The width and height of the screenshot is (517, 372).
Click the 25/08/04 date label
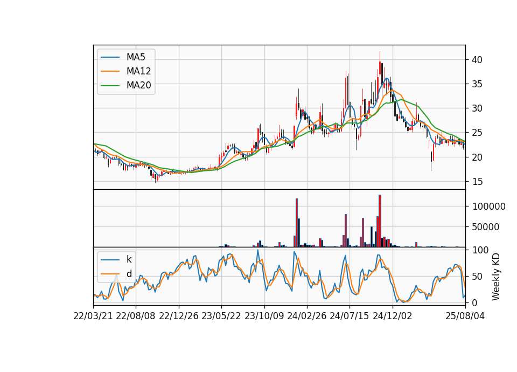[x=465, y=316]
